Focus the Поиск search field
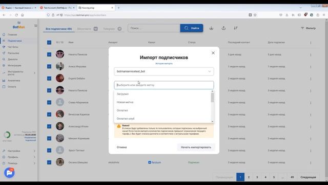Image resolution: width=328 pixels, height=185 pixels. [x=154, y=28]
